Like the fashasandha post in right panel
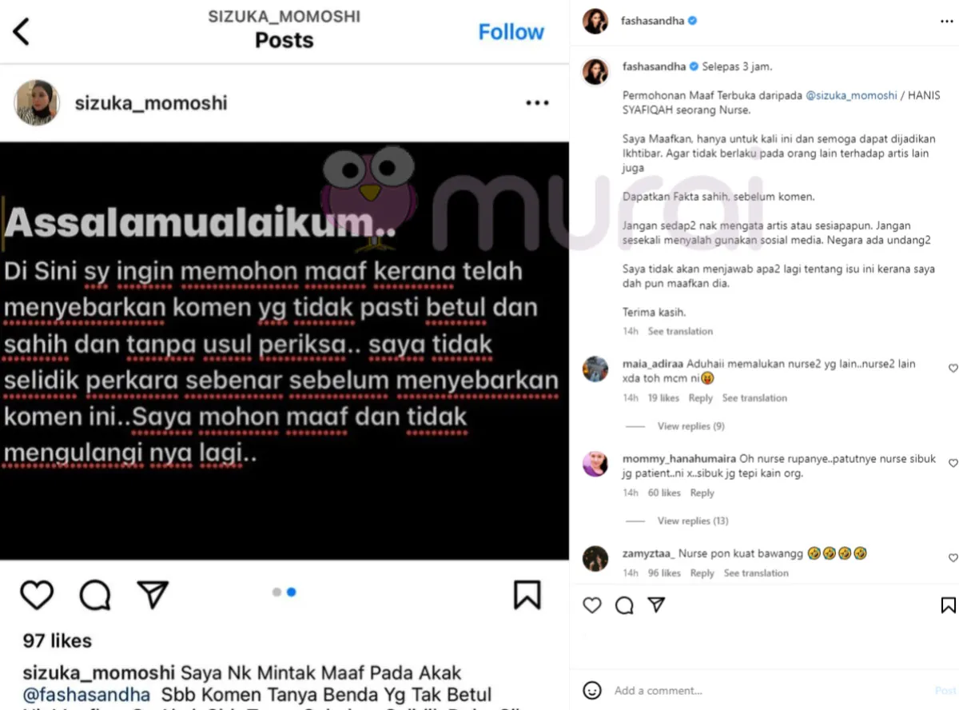 [x=592, y=605]
